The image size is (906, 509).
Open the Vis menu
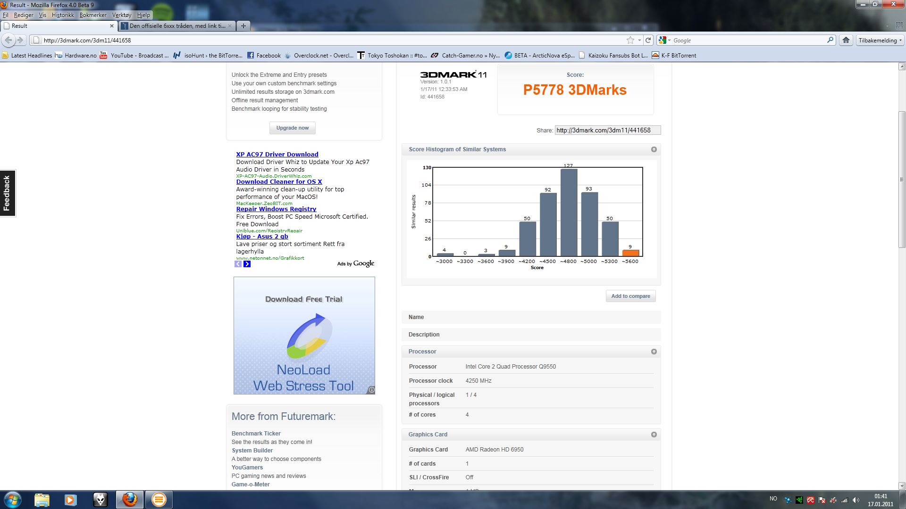(42, 15)
